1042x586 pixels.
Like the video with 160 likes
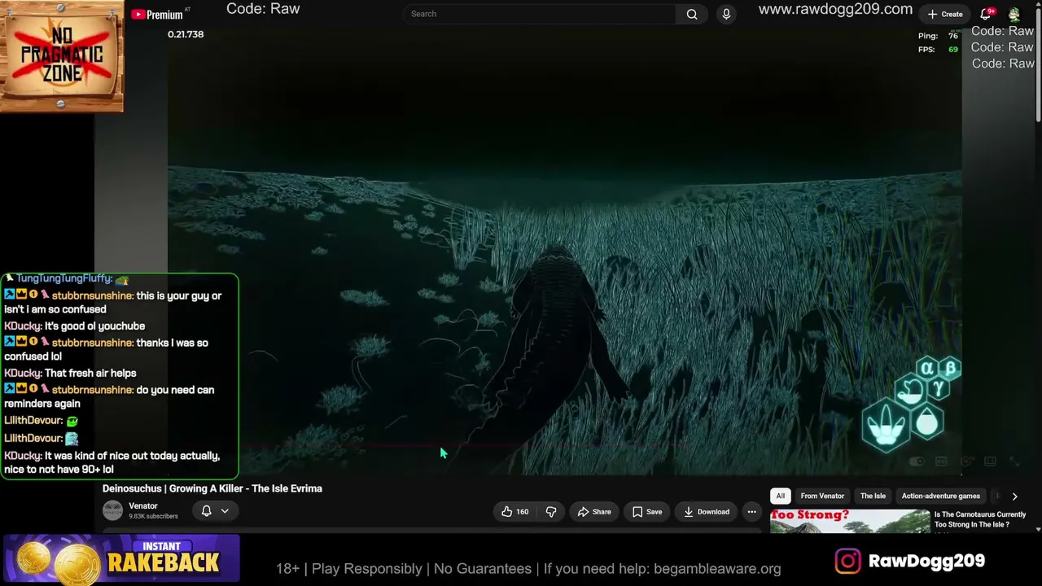tap(514, 512)
